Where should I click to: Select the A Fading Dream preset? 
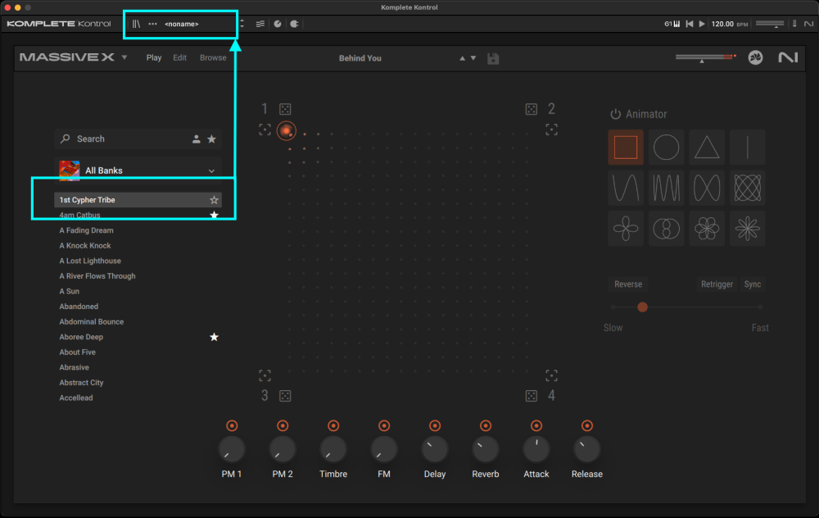tap(86, 230)
